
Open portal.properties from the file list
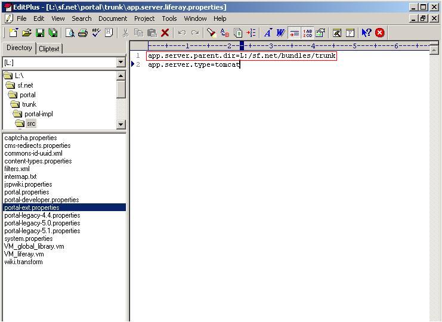27,192
